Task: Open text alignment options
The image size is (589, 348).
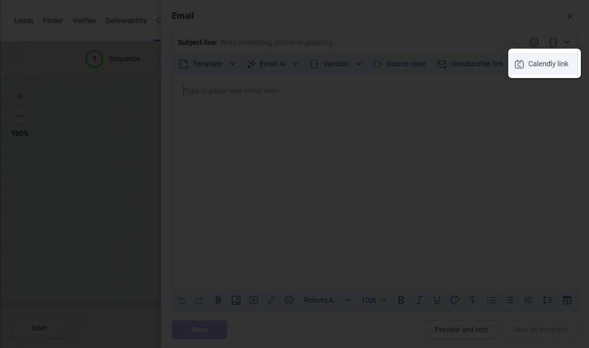Action: [528, 301]
